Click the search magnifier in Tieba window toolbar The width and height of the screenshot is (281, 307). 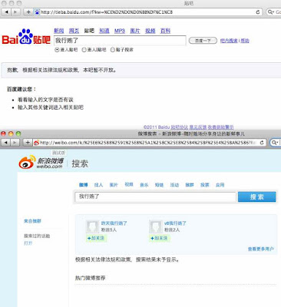pyautogui.click(x=271, y=12)
